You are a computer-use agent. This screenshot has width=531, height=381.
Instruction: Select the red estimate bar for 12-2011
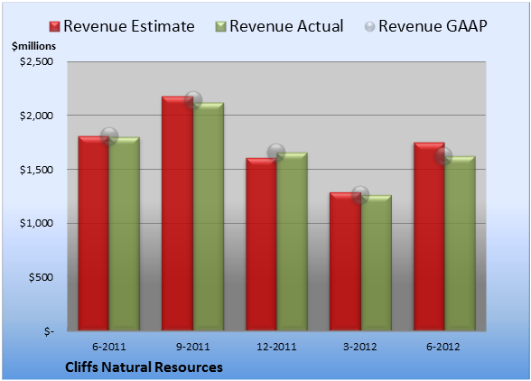click(261, 244)
